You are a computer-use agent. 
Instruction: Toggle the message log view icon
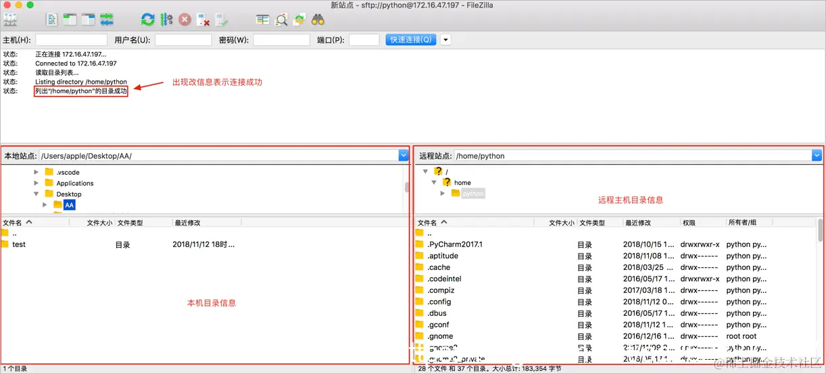coord(52,20)
